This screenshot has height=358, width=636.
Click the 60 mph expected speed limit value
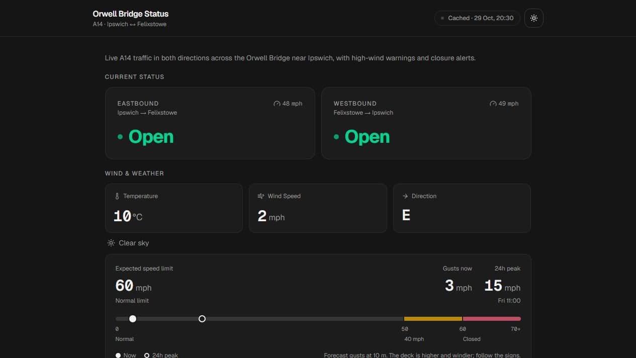coord(133,286)
